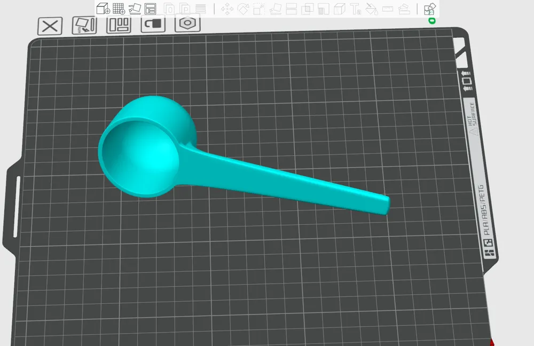534x346 pixels.
Task: Add a new plate with grid icon
Action: [119, 9]
